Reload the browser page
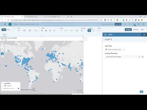This screenshot has width=147, height=110. (8, 20)
